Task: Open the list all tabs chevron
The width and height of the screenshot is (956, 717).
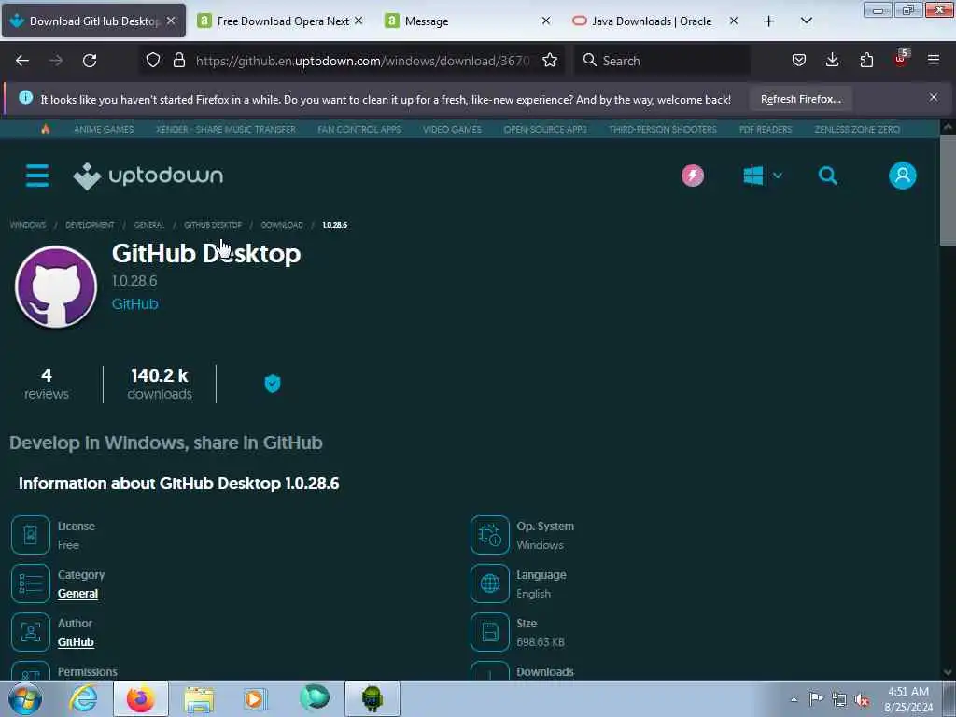Action: pyautogui.click(x=806, y=21)
